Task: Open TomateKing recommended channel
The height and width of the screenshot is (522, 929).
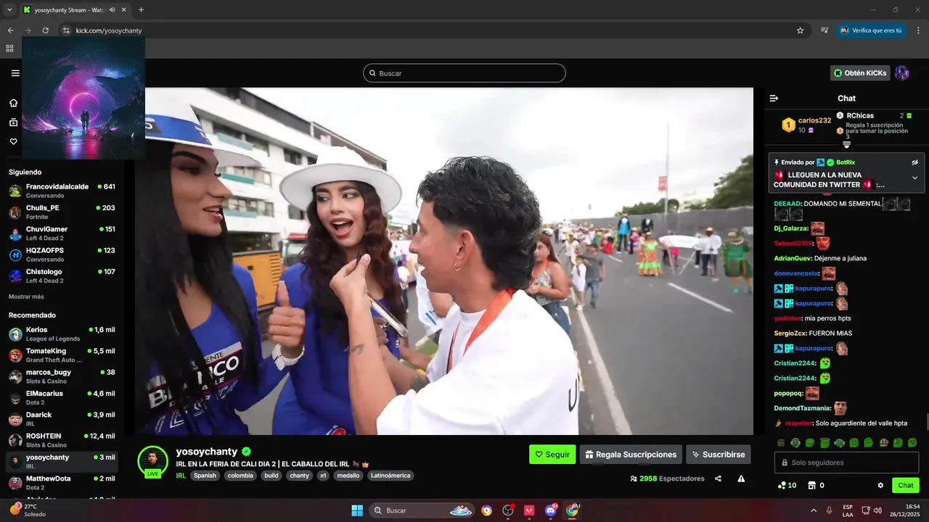Action: pos(62,355)
